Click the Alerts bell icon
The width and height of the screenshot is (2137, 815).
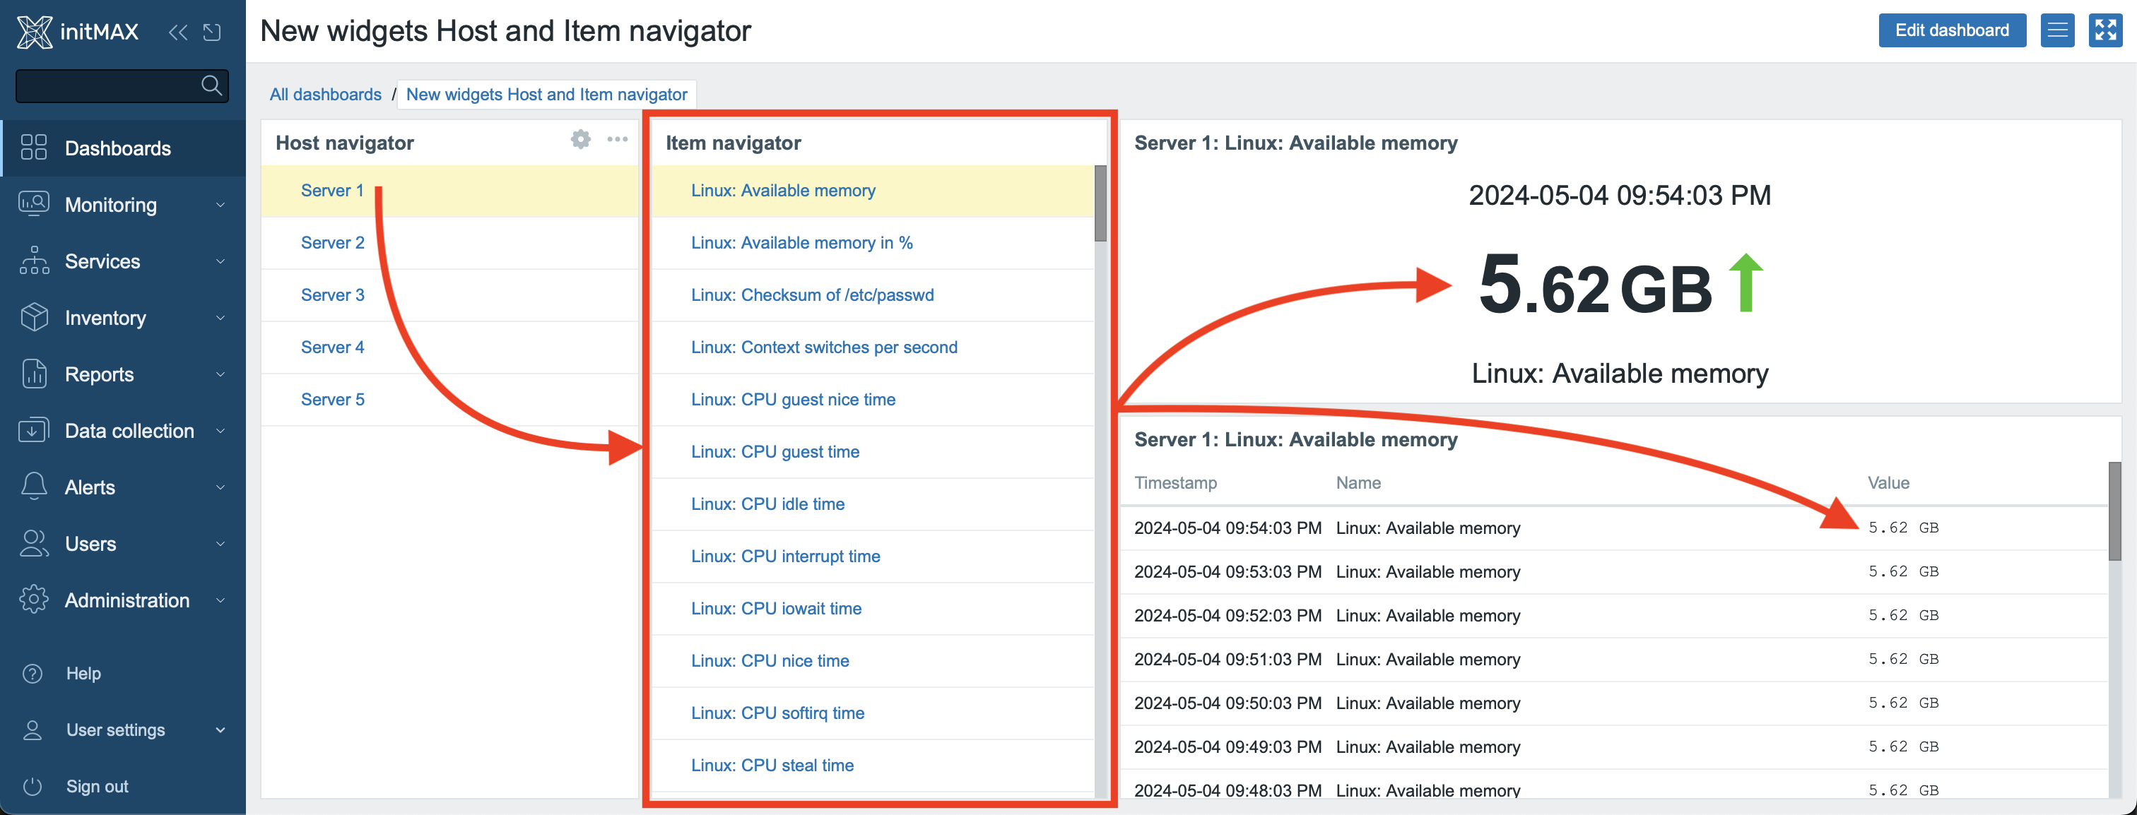[34, 486]
